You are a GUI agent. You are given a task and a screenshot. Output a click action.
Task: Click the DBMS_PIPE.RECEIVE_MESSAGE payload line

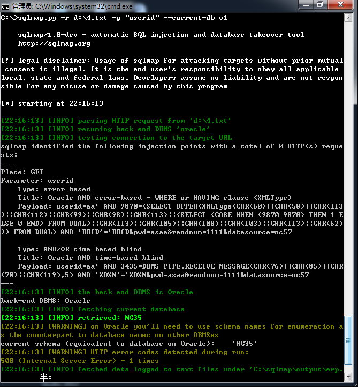180,266
